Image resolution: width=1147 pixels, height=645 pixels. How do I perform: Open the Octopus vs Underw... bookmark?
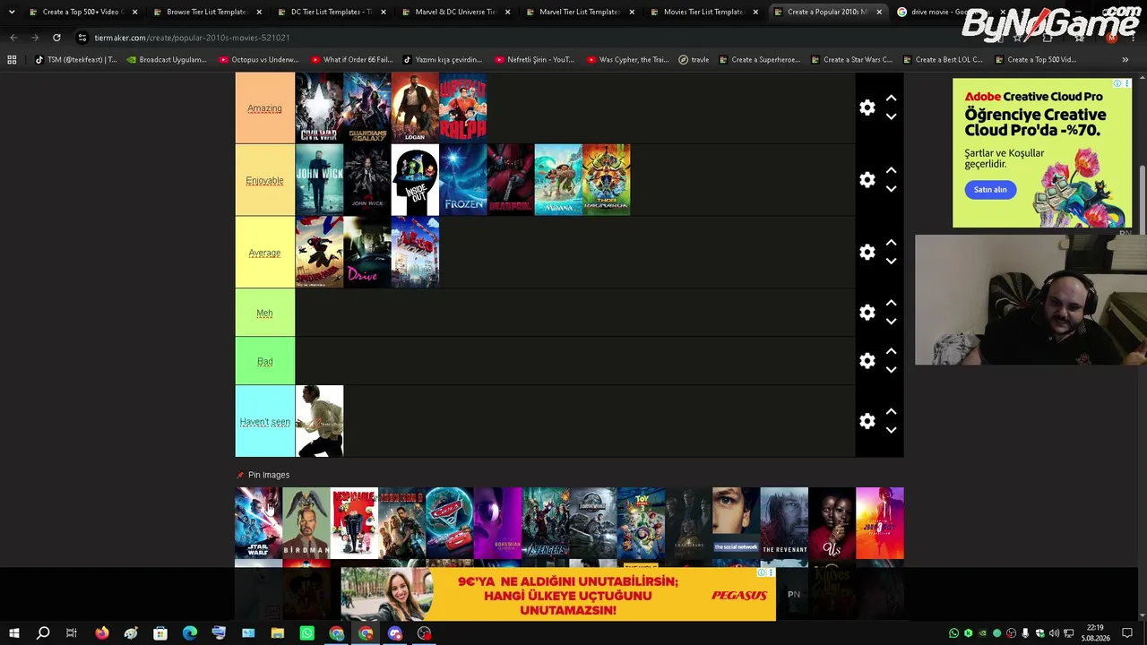[x=258, y=60]
